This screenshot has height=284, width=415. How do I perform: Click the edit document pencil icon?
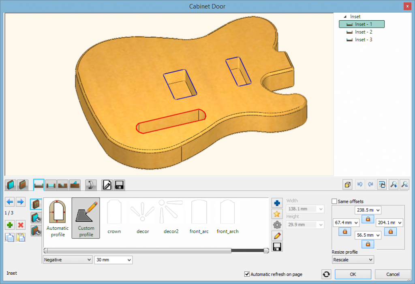pyautogui.click(x=107, y=185)
